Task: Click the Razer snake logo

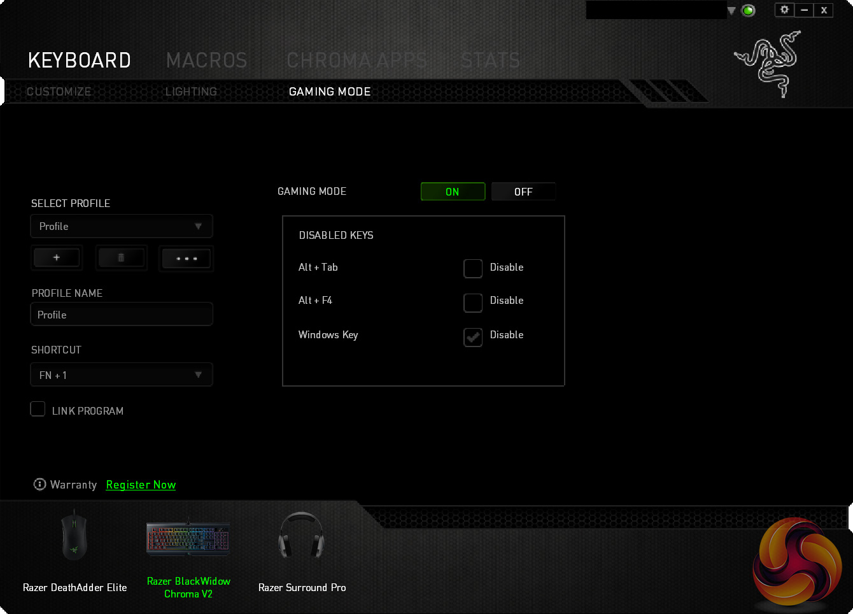Action: (768, 64)
